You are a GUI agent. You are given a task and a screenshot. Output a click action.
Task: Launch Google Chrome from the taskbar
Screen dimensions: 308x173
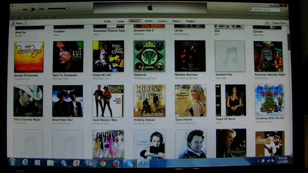(103, 163)
